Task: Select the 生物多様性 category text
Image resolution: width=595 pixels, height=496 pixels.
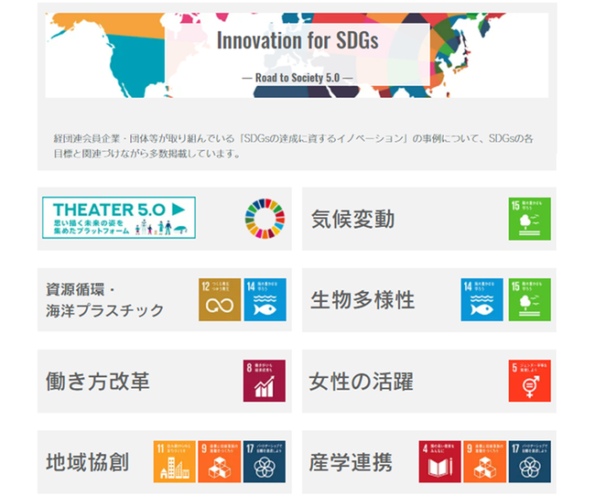Action: [x=362, y=300]
